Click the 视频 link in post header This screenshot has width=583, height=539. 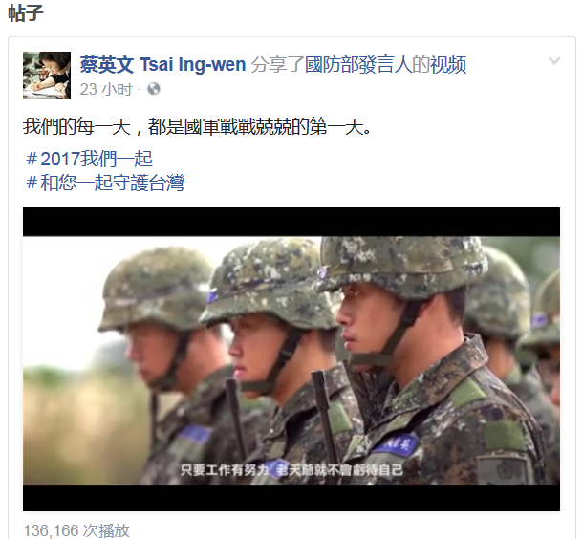coord(448,65)
